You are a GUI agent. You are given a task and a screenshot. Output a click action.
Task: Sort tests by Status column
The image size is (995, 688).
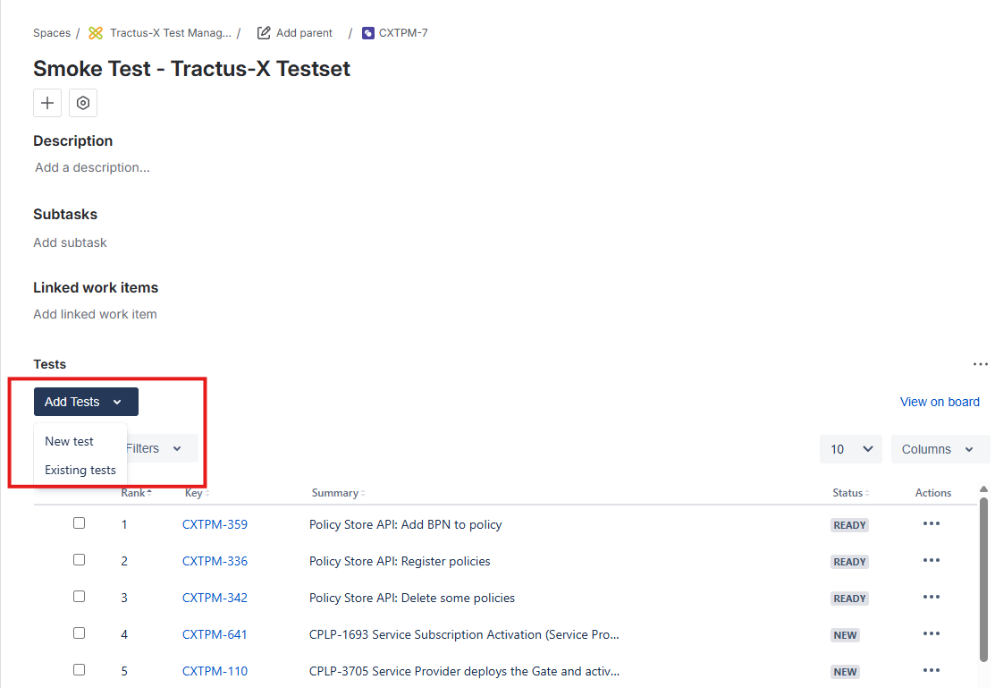[x=851, y=493]
